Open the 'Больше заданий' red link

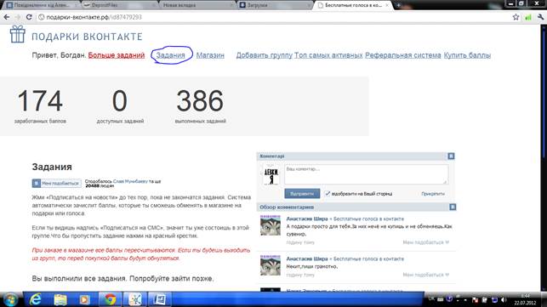click(x=117, y=55)
